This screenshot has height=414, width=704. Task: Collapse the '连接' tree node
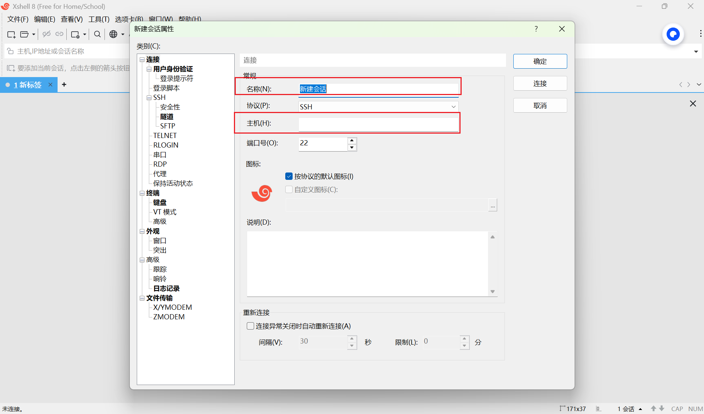click(x=142, y=59)
